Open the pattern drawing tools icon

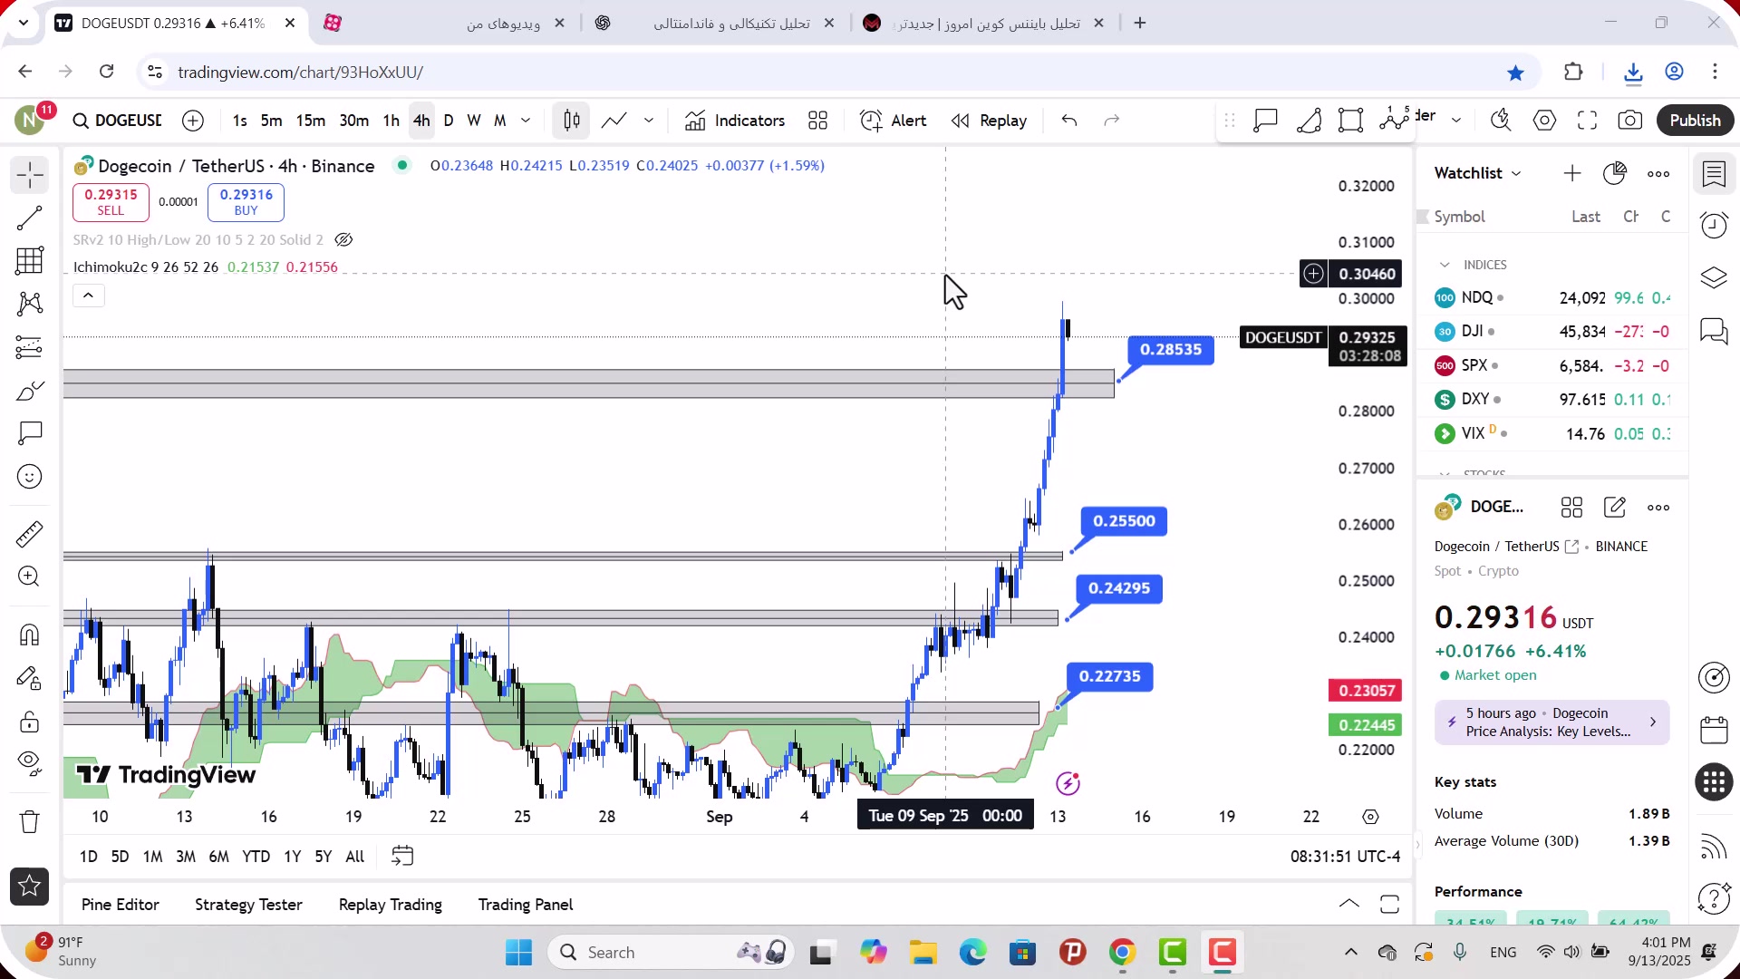pos(30,304)
